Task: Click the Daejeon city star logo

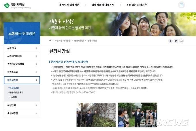Action: 7,5
